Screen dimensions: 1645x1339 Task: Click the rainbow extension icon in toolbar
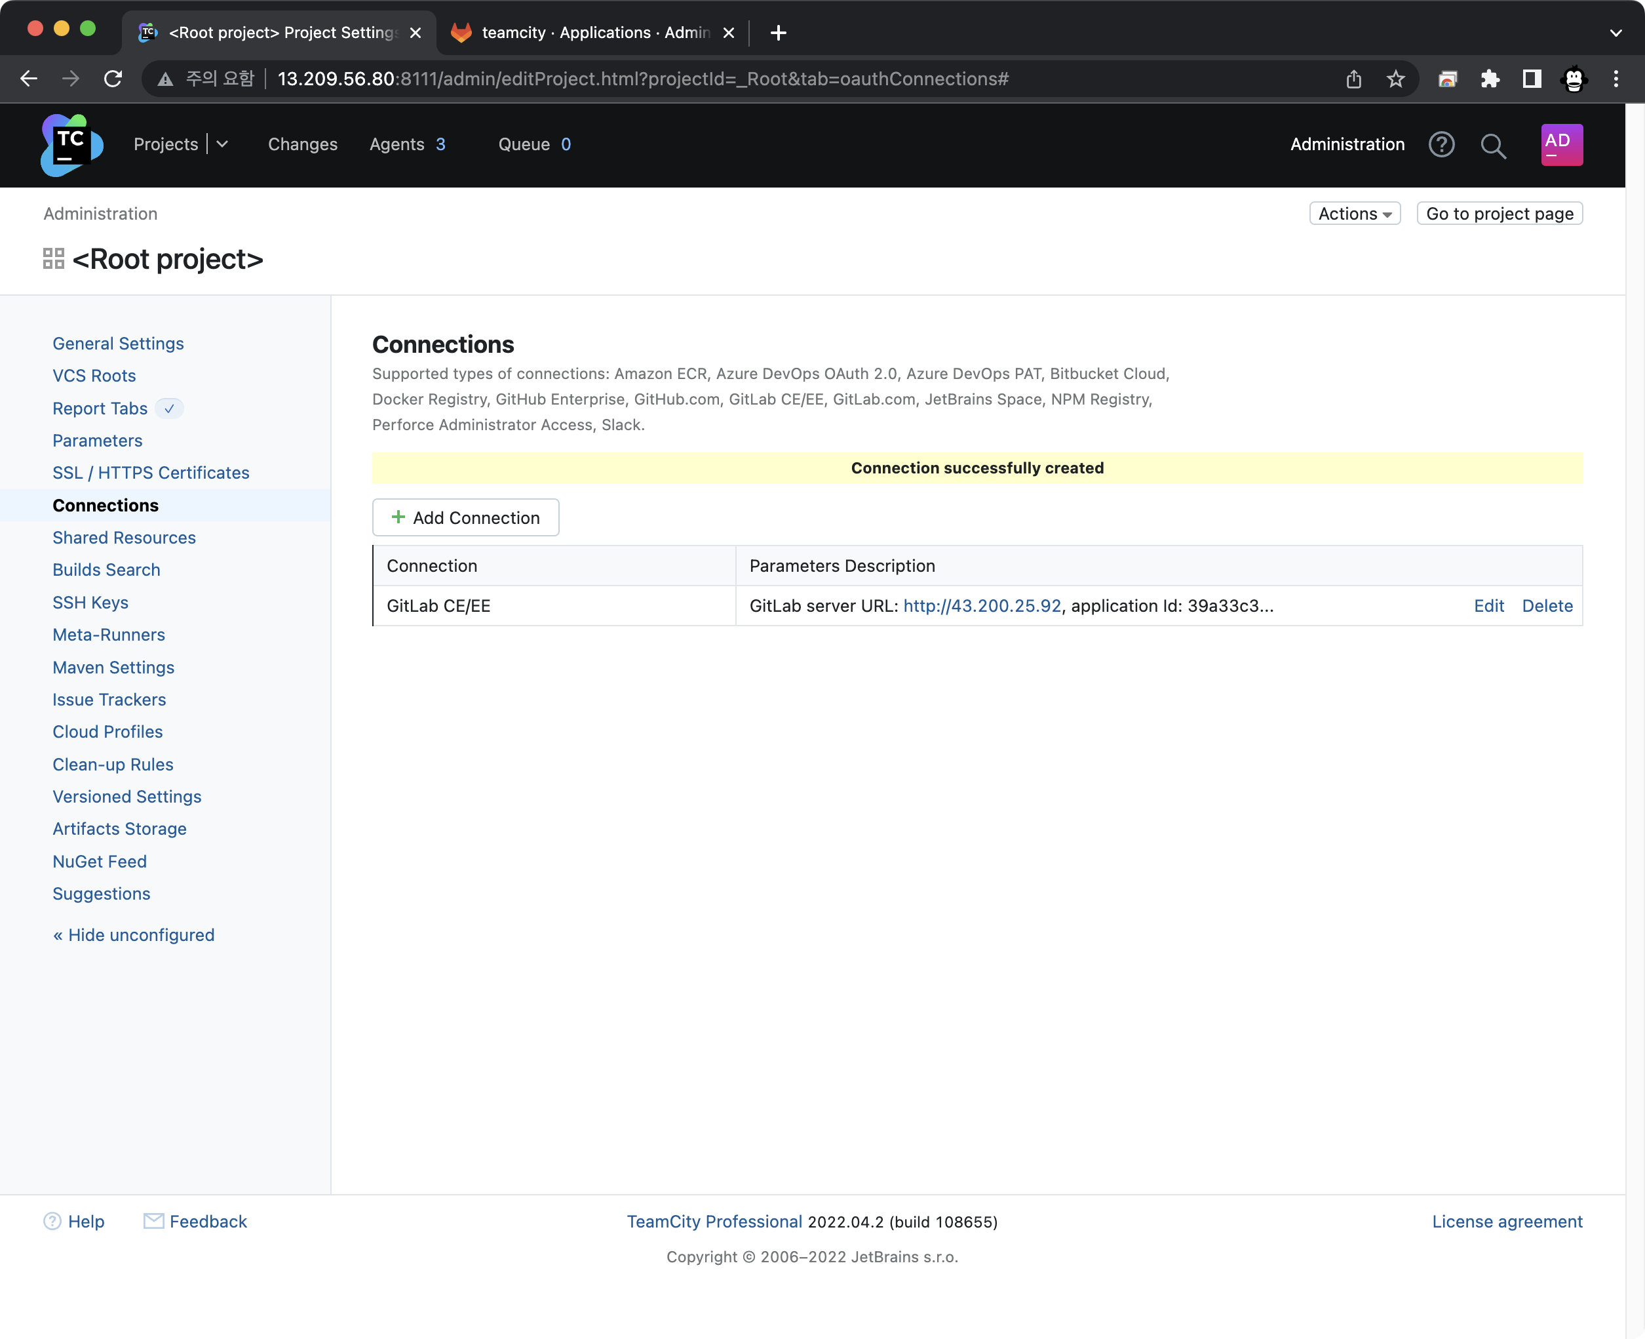point(1447,79)
